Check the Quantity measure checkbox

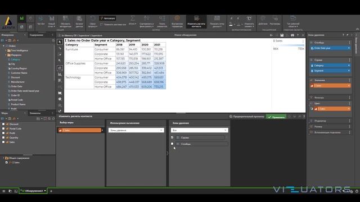click(x=3, y=137)
